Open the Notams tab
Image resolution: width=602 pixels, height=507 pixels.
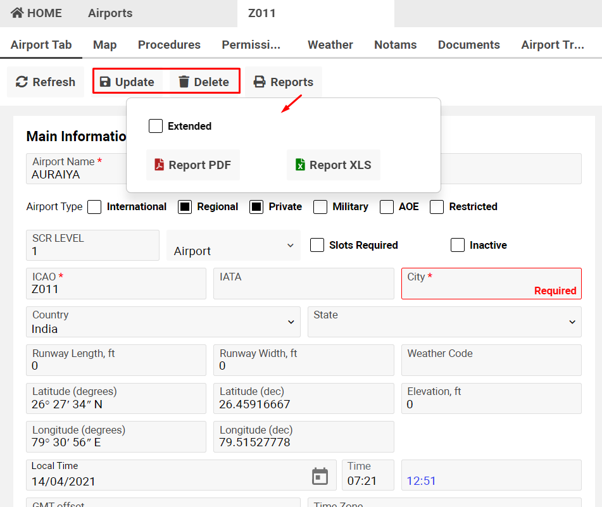395,45
